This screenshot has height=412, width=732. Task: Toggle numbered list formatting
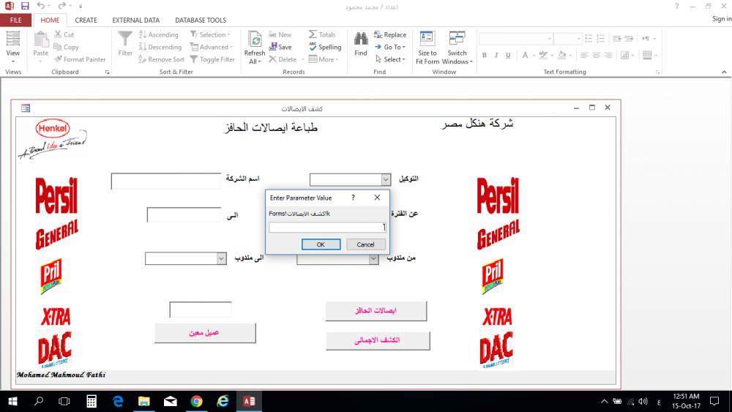tap(601, 38)
